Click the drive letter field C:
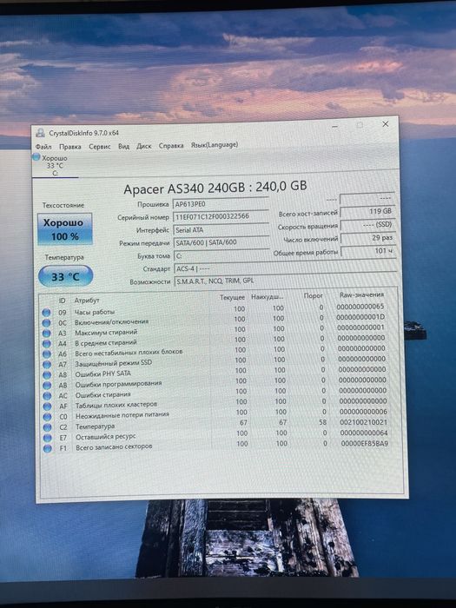 pyautogui.click(x=221, y=255)
